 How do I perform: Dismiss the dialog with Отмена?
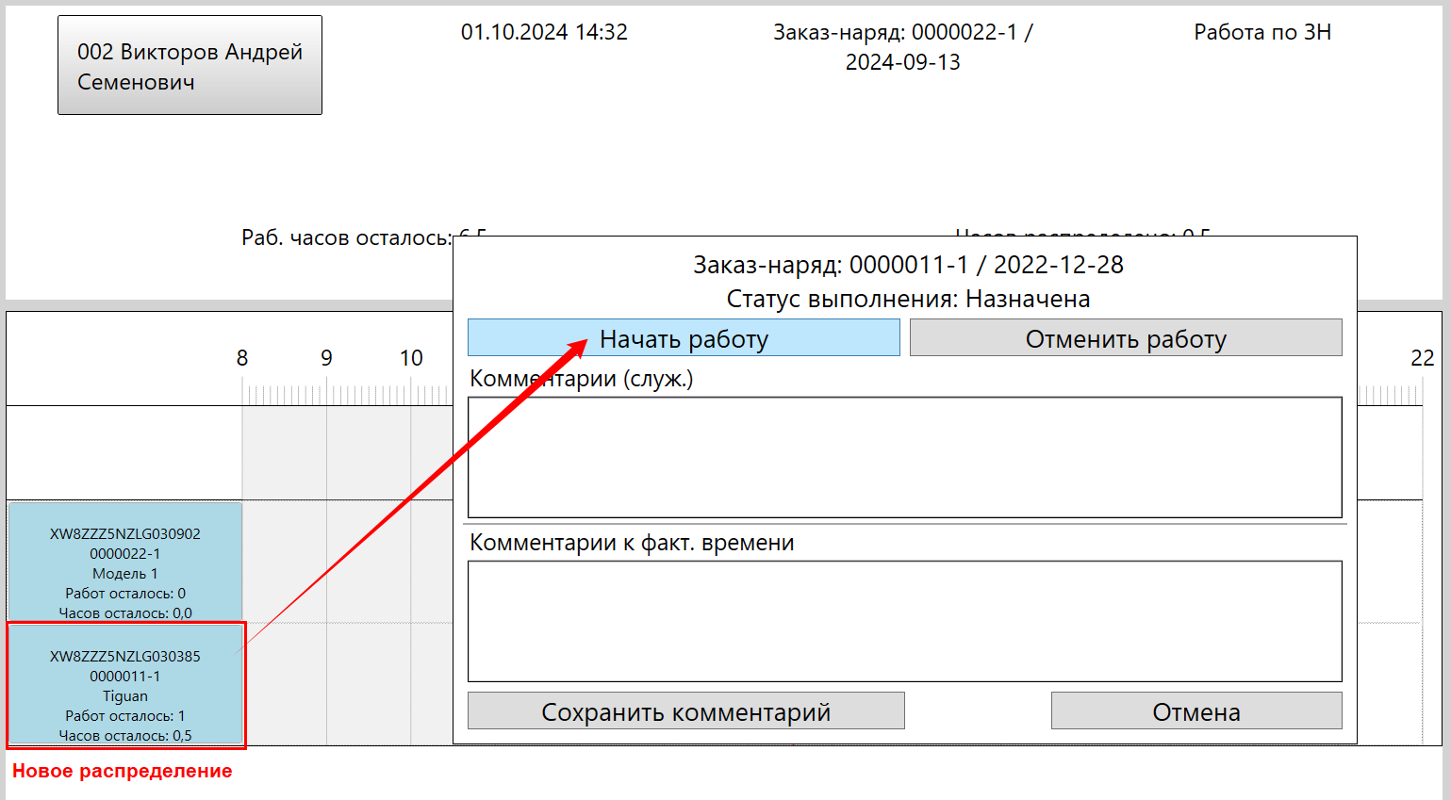tap(1195, 711)
